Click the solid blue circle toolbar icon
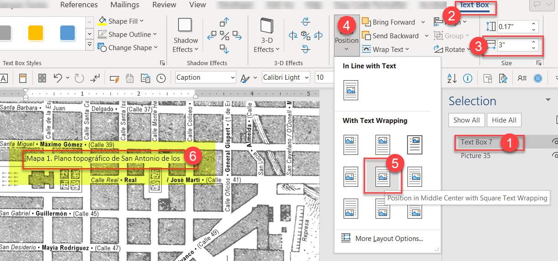Screen dimensions: 558x261 (538, 78)
